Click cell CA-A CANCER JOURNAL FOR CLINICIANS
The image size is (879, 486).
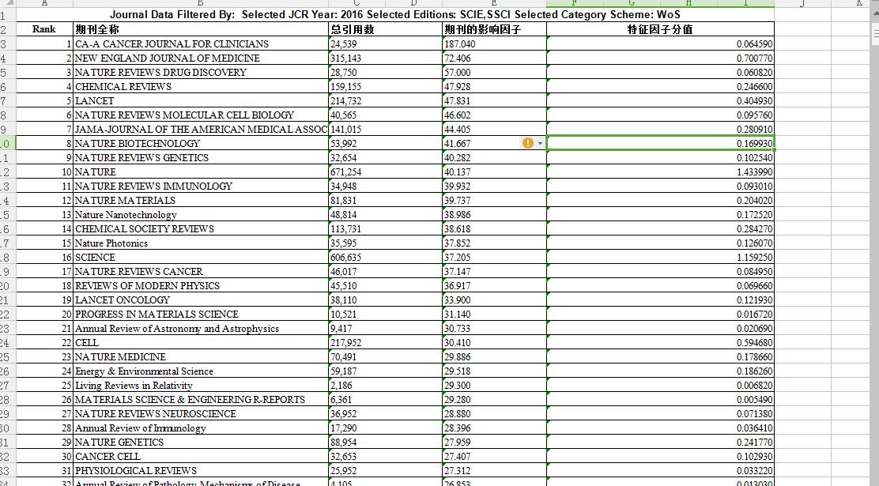coord(201,43)
